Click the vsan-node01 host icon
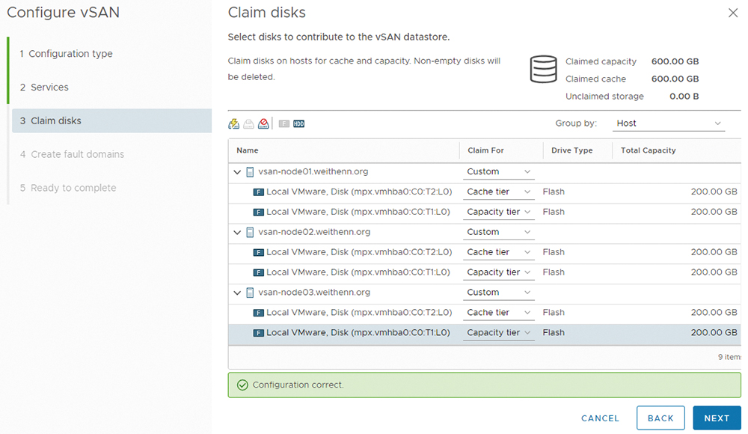This screenshot has height=434, width=748. [250, 172]
